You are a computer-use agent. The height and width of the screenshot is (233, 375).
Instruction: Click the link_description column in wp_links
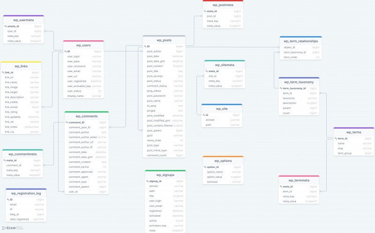[x=21, y=97]
